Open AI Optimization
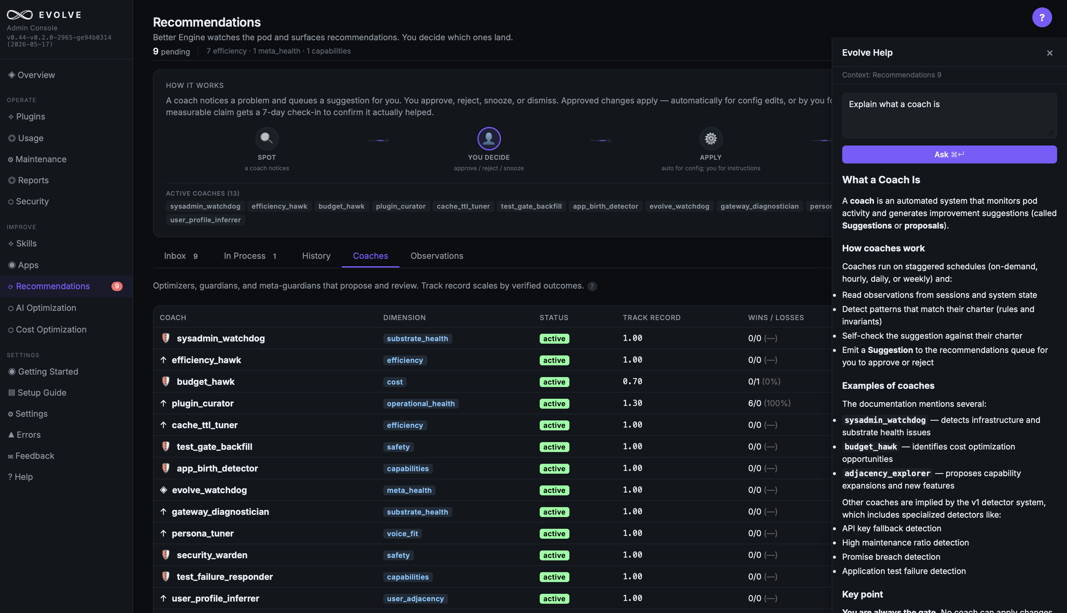The image size is (1067, 613). pos(66,308)
